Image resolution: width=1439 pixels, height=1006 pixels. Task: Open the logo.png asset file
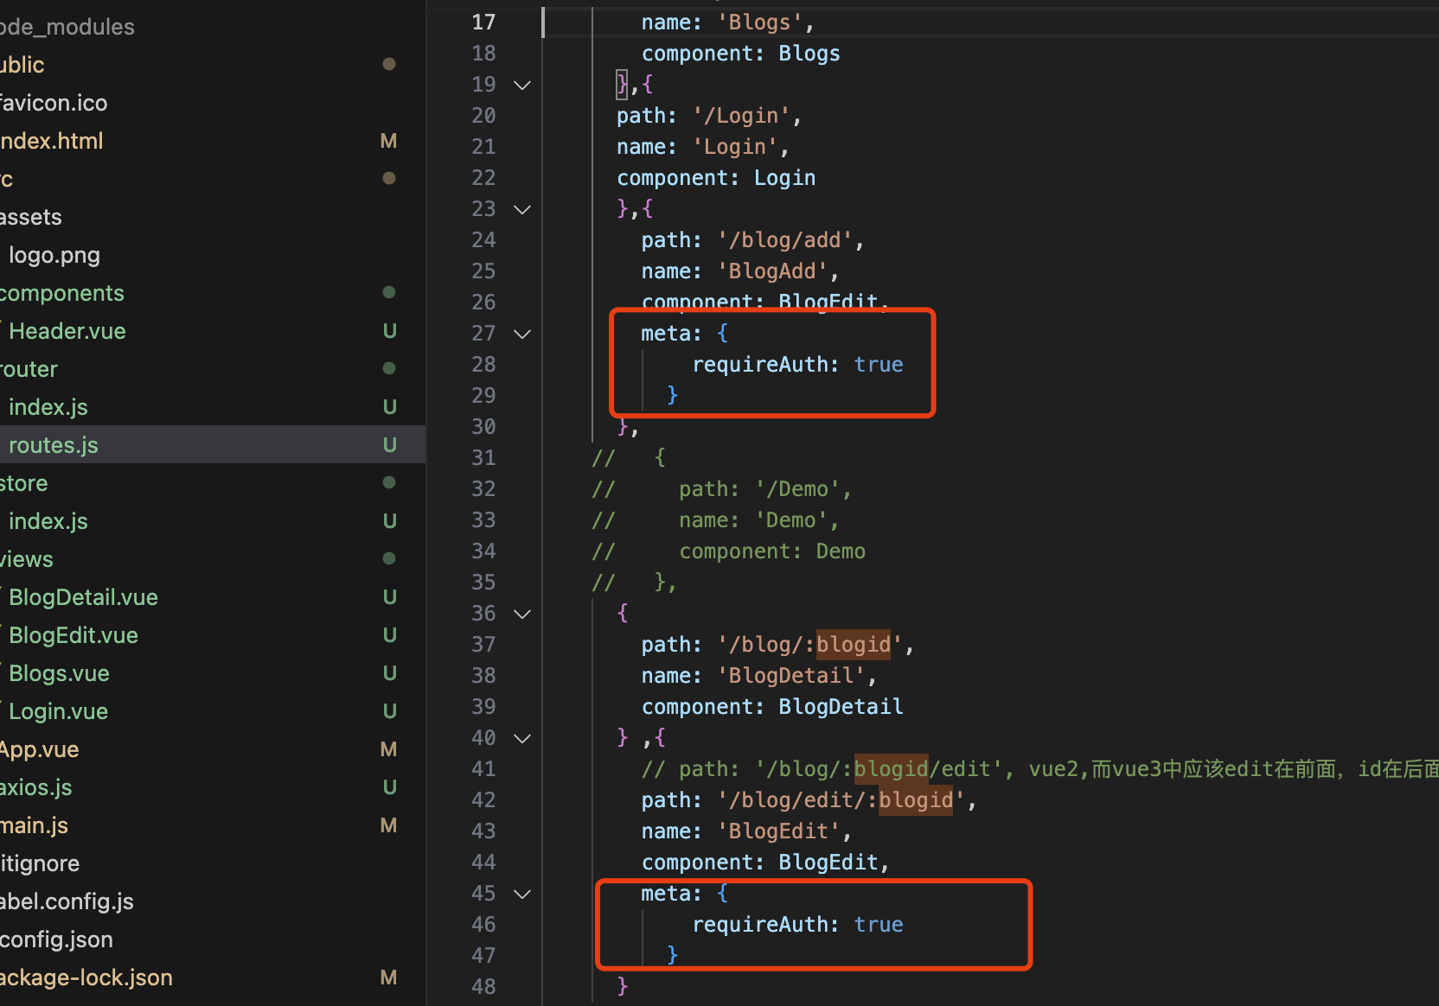(54, 255)
